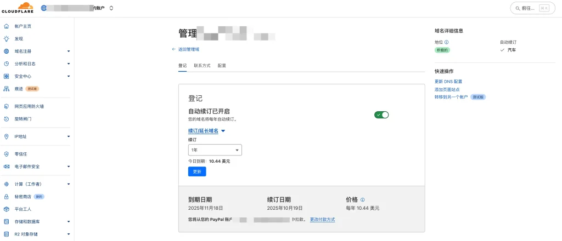Click the globe account icon in header
The width and height of the screenshot is (562, 241).
44,8
